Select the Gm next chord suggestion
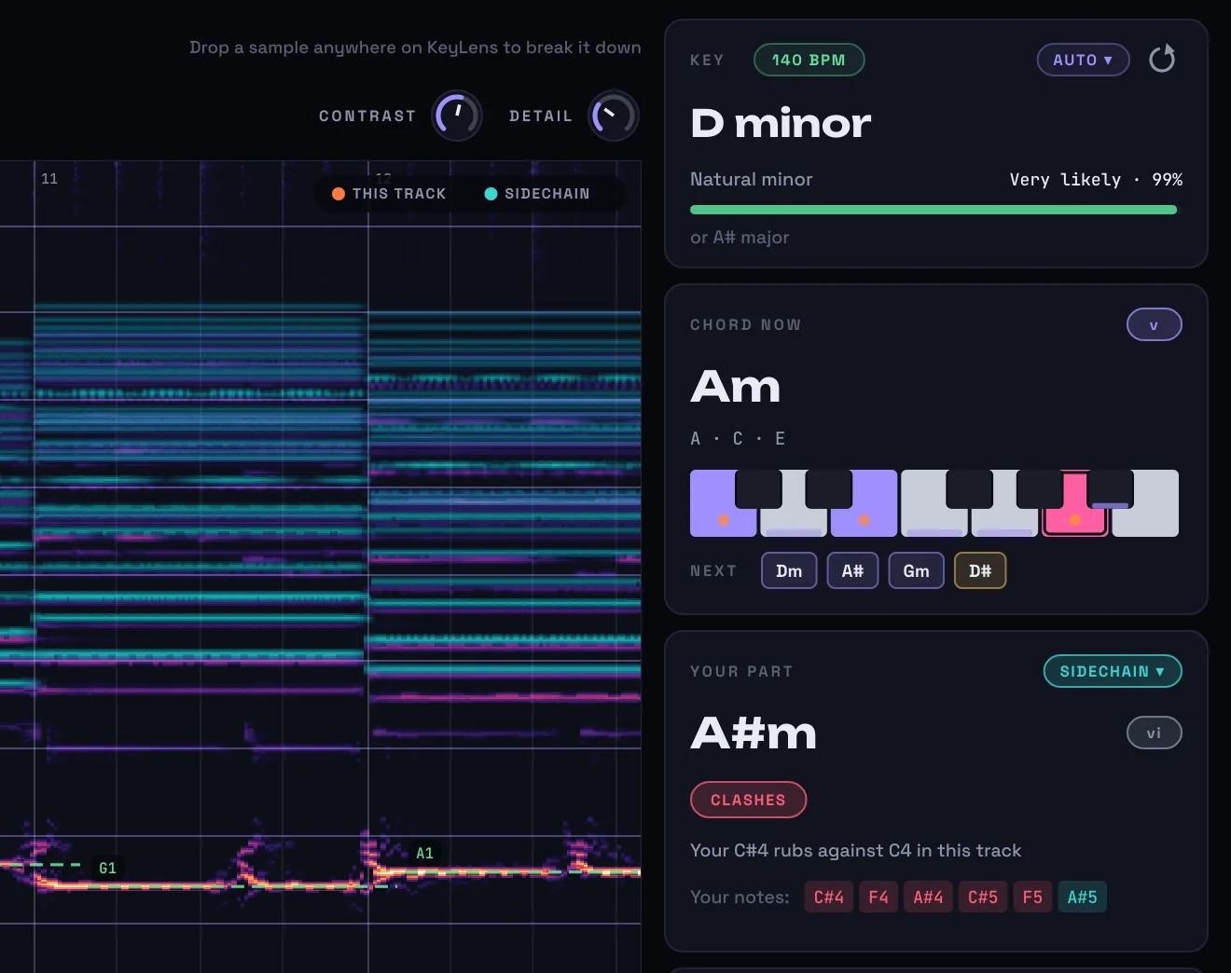 click(x=916, y=570)
